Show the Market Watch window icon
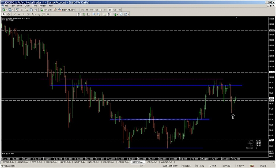Viewport: 276px width, 168px height. point(17,10)
